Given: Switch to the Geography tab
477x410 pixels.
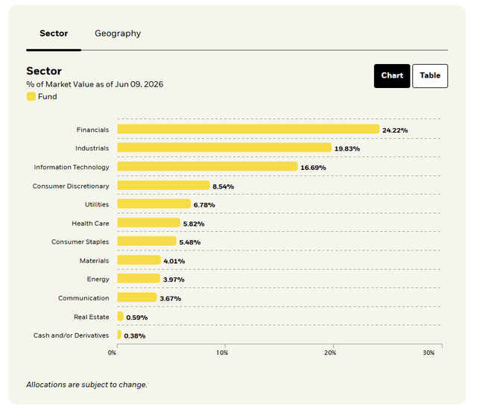Looking at the screenshot, I should (118, 33).
